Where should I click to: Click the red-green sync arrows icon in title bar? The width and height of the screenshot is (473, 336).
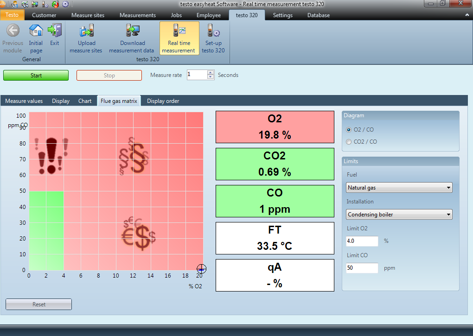55,4
